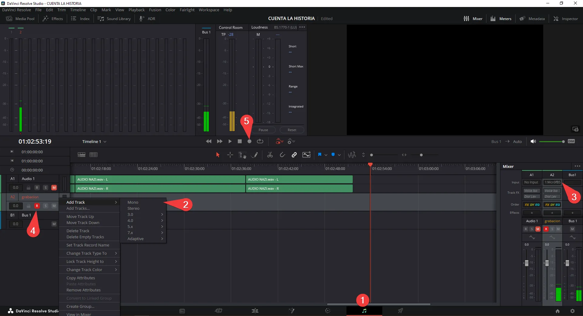Adjust the Audio 1 mixer fader
This screenshot has width=583, height=316.
pos(527,263)
